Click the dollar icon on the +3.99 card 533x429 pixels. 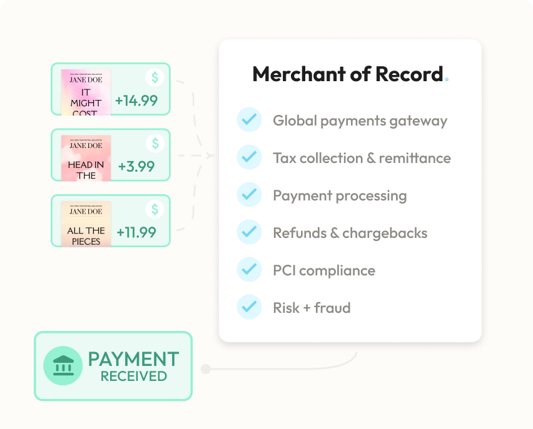155,143
